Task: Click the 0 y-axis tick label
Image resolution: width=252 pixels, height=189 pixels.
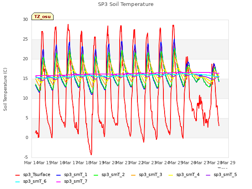Action: click(x=27, y=137)
